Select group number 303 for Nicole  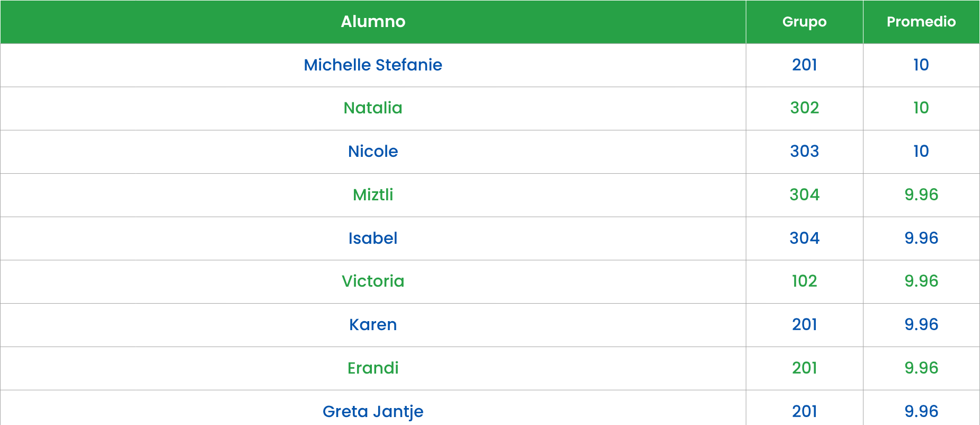pos(804,152)
